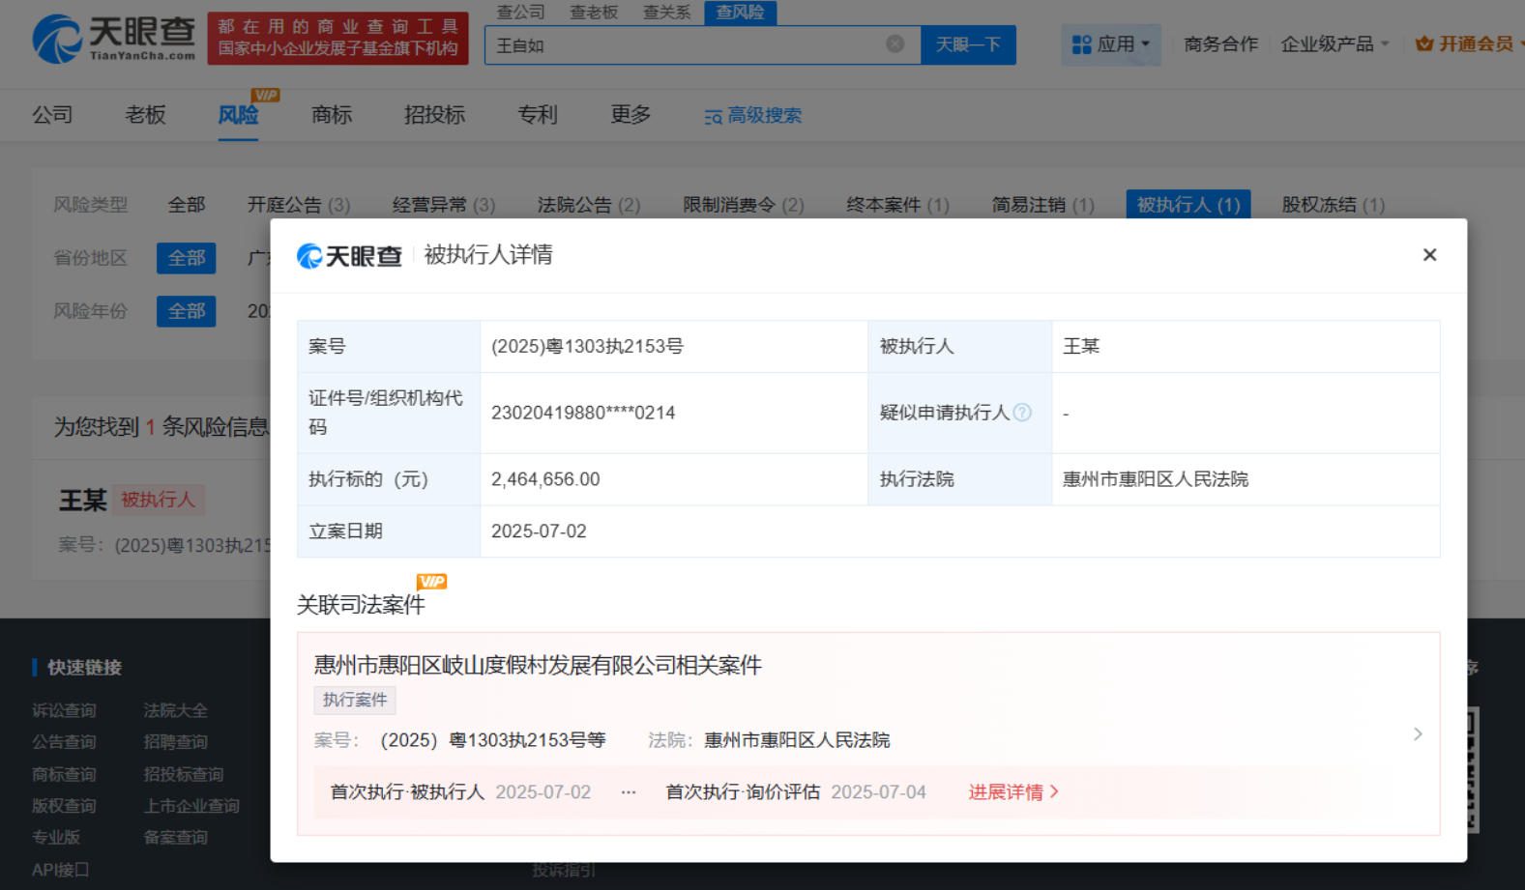Filter by 法院公告 (2)
1525x890 pixels.
[x=589, y=205]
